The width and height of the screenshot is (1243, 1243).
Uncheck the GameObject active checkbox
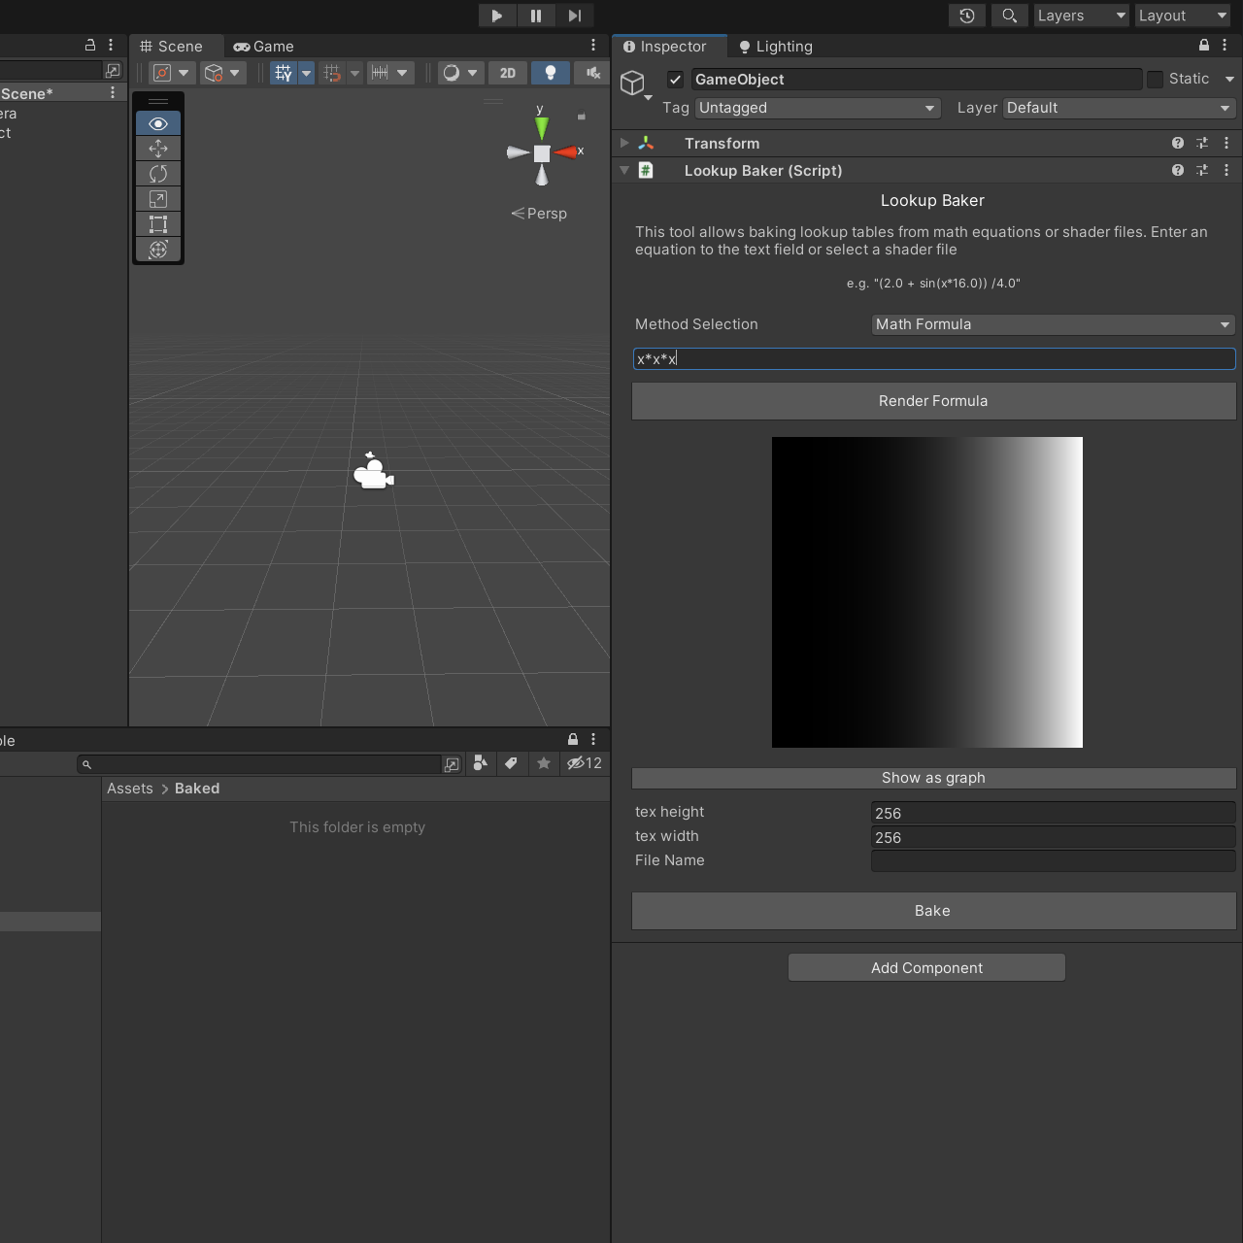[676, 80]
